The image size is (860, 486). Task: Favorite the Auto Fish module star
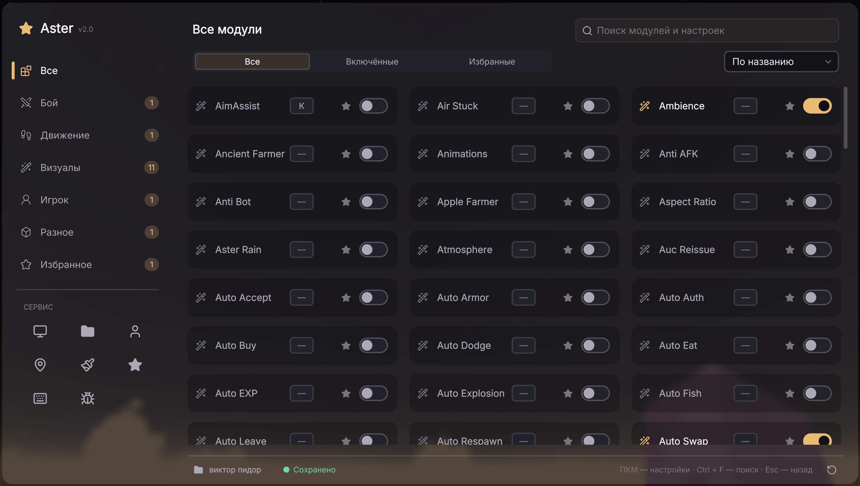790,393
